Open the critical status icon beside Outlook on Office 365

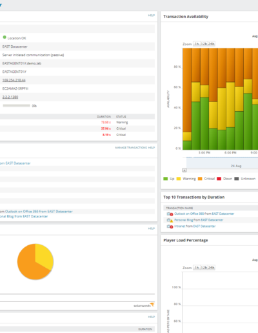pyautogui.click(x=170, y=214)
